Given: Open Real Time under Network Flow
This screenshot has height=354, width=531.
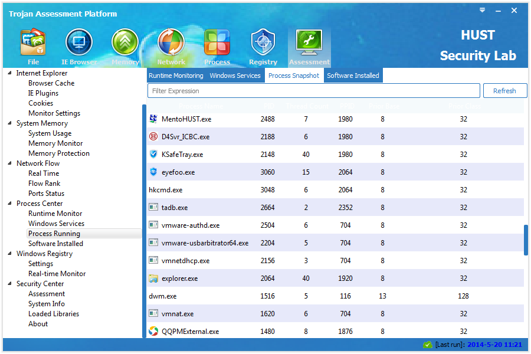Looking at the screenshot, I should pyautogui.click(x=44, y=173).
